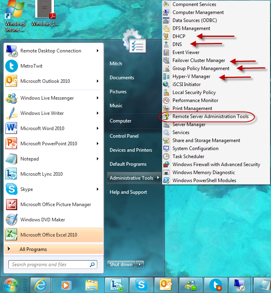Open Internet Explorer from the taskbar
The image size is (271, 293).
40,285
